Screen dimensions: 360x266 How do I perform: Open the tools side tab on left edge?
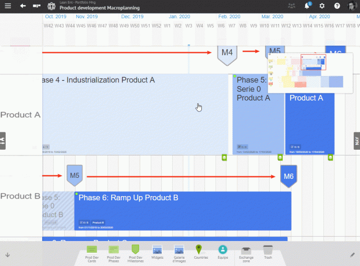(x=3, y=141)
